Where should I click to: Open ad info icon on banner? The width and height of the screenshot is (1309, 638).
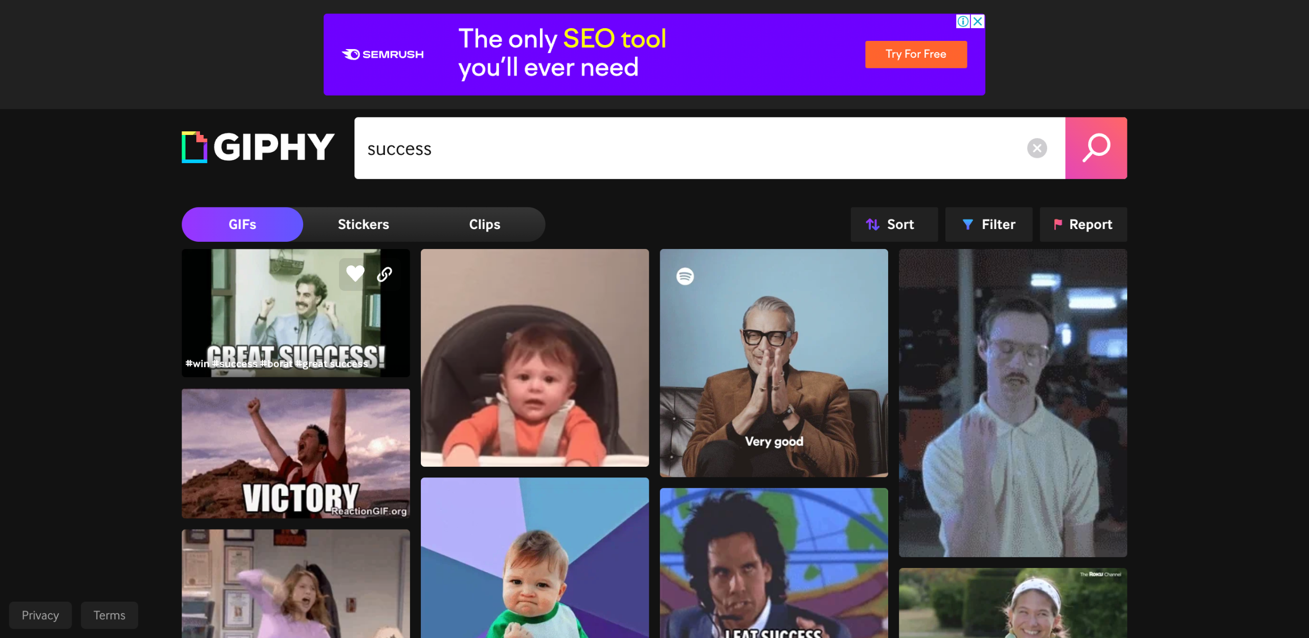(x=963, y=21)
